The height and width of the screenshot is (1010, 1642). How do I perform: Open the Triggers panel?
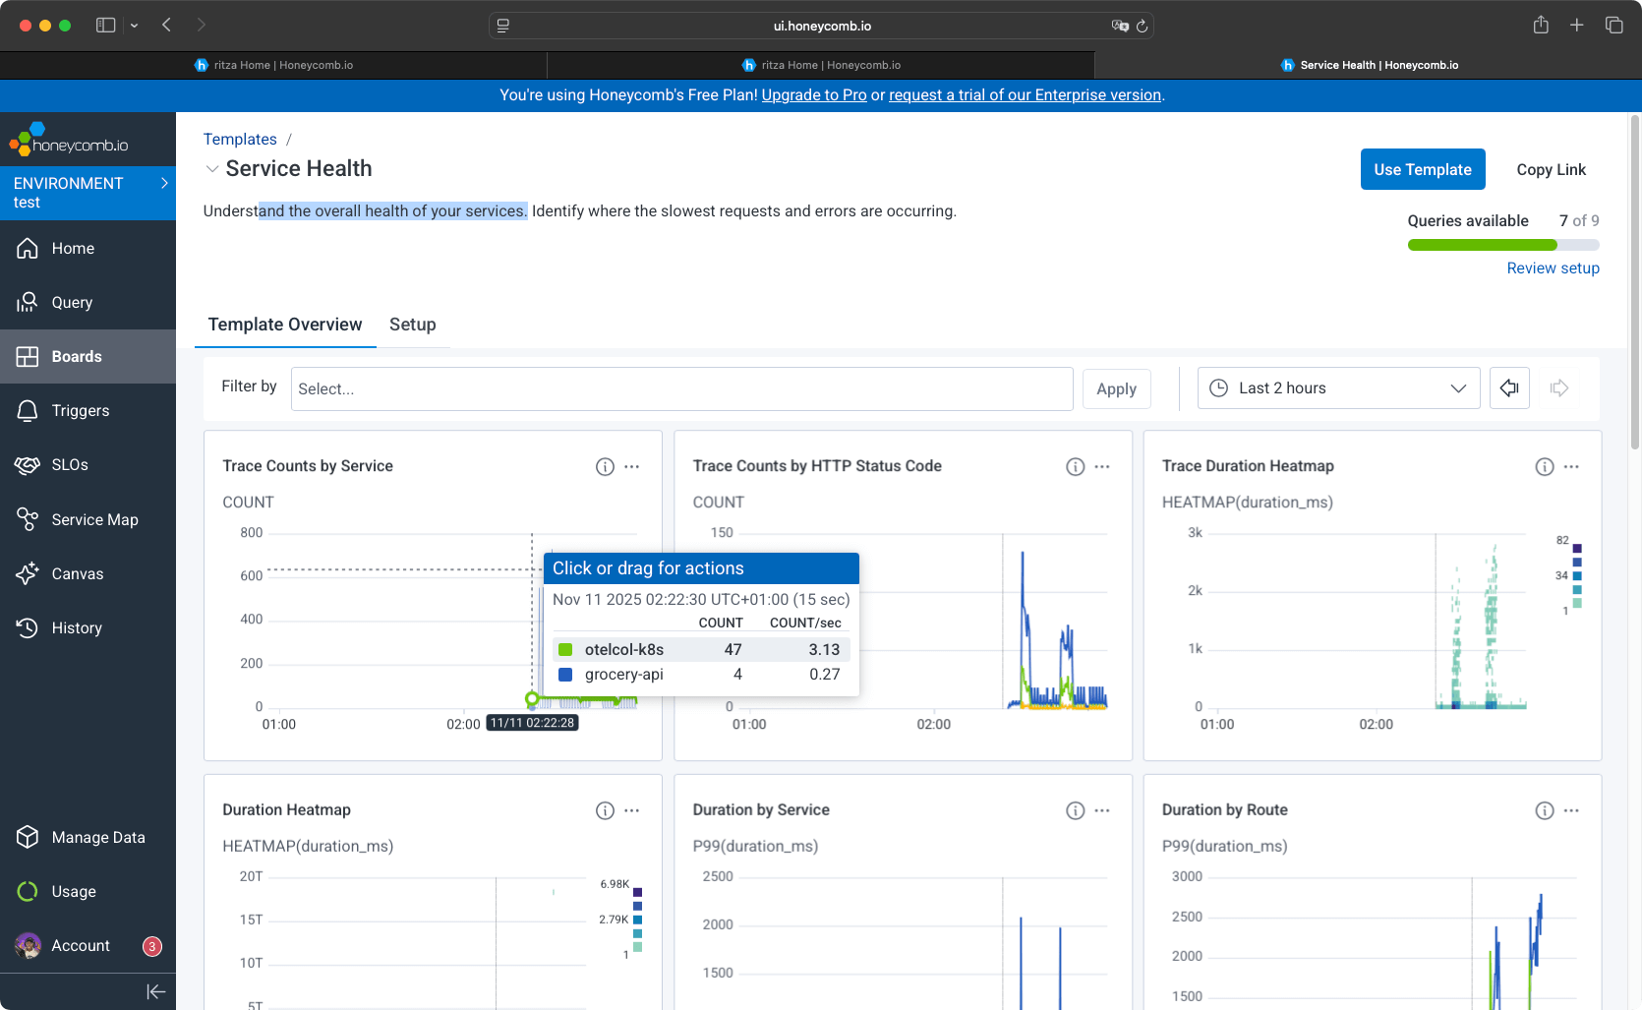pyautogui.click(x=80, y=410)
